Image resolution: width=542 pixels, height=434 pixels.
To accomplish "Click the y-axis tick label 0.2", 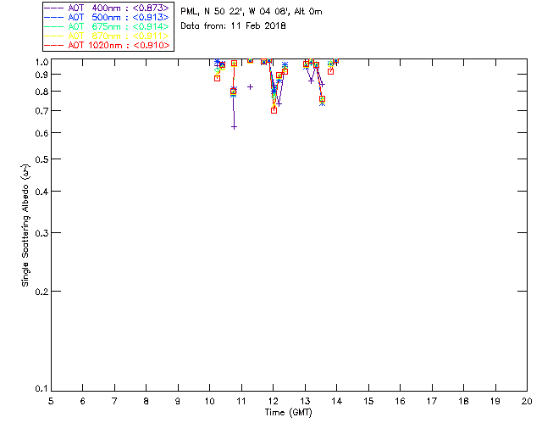I will 39,292.
